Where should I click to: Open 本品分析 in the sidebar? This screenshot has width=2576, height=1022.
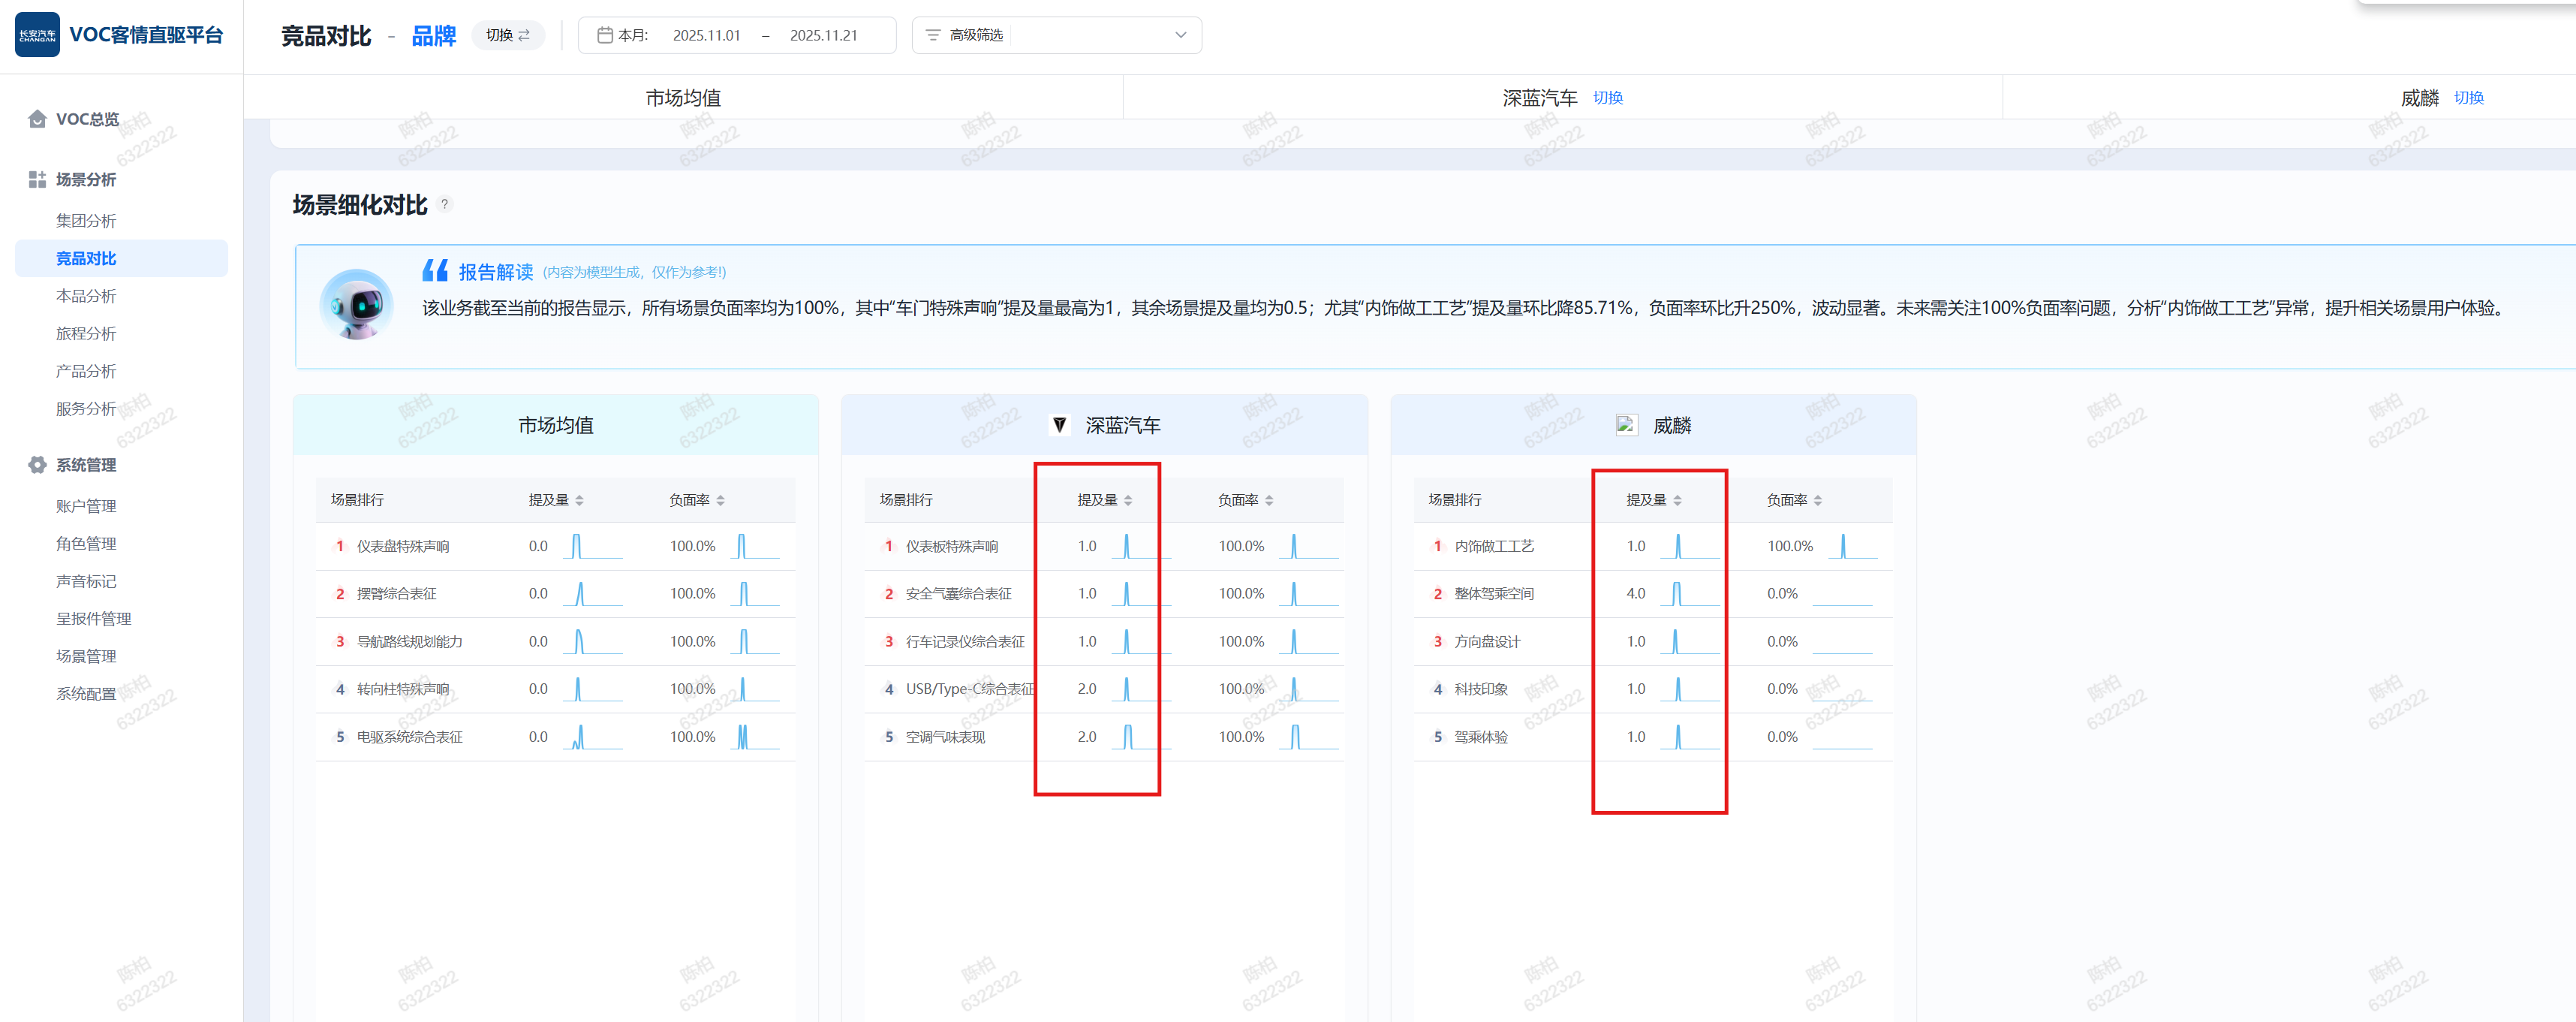pos(86,296)
